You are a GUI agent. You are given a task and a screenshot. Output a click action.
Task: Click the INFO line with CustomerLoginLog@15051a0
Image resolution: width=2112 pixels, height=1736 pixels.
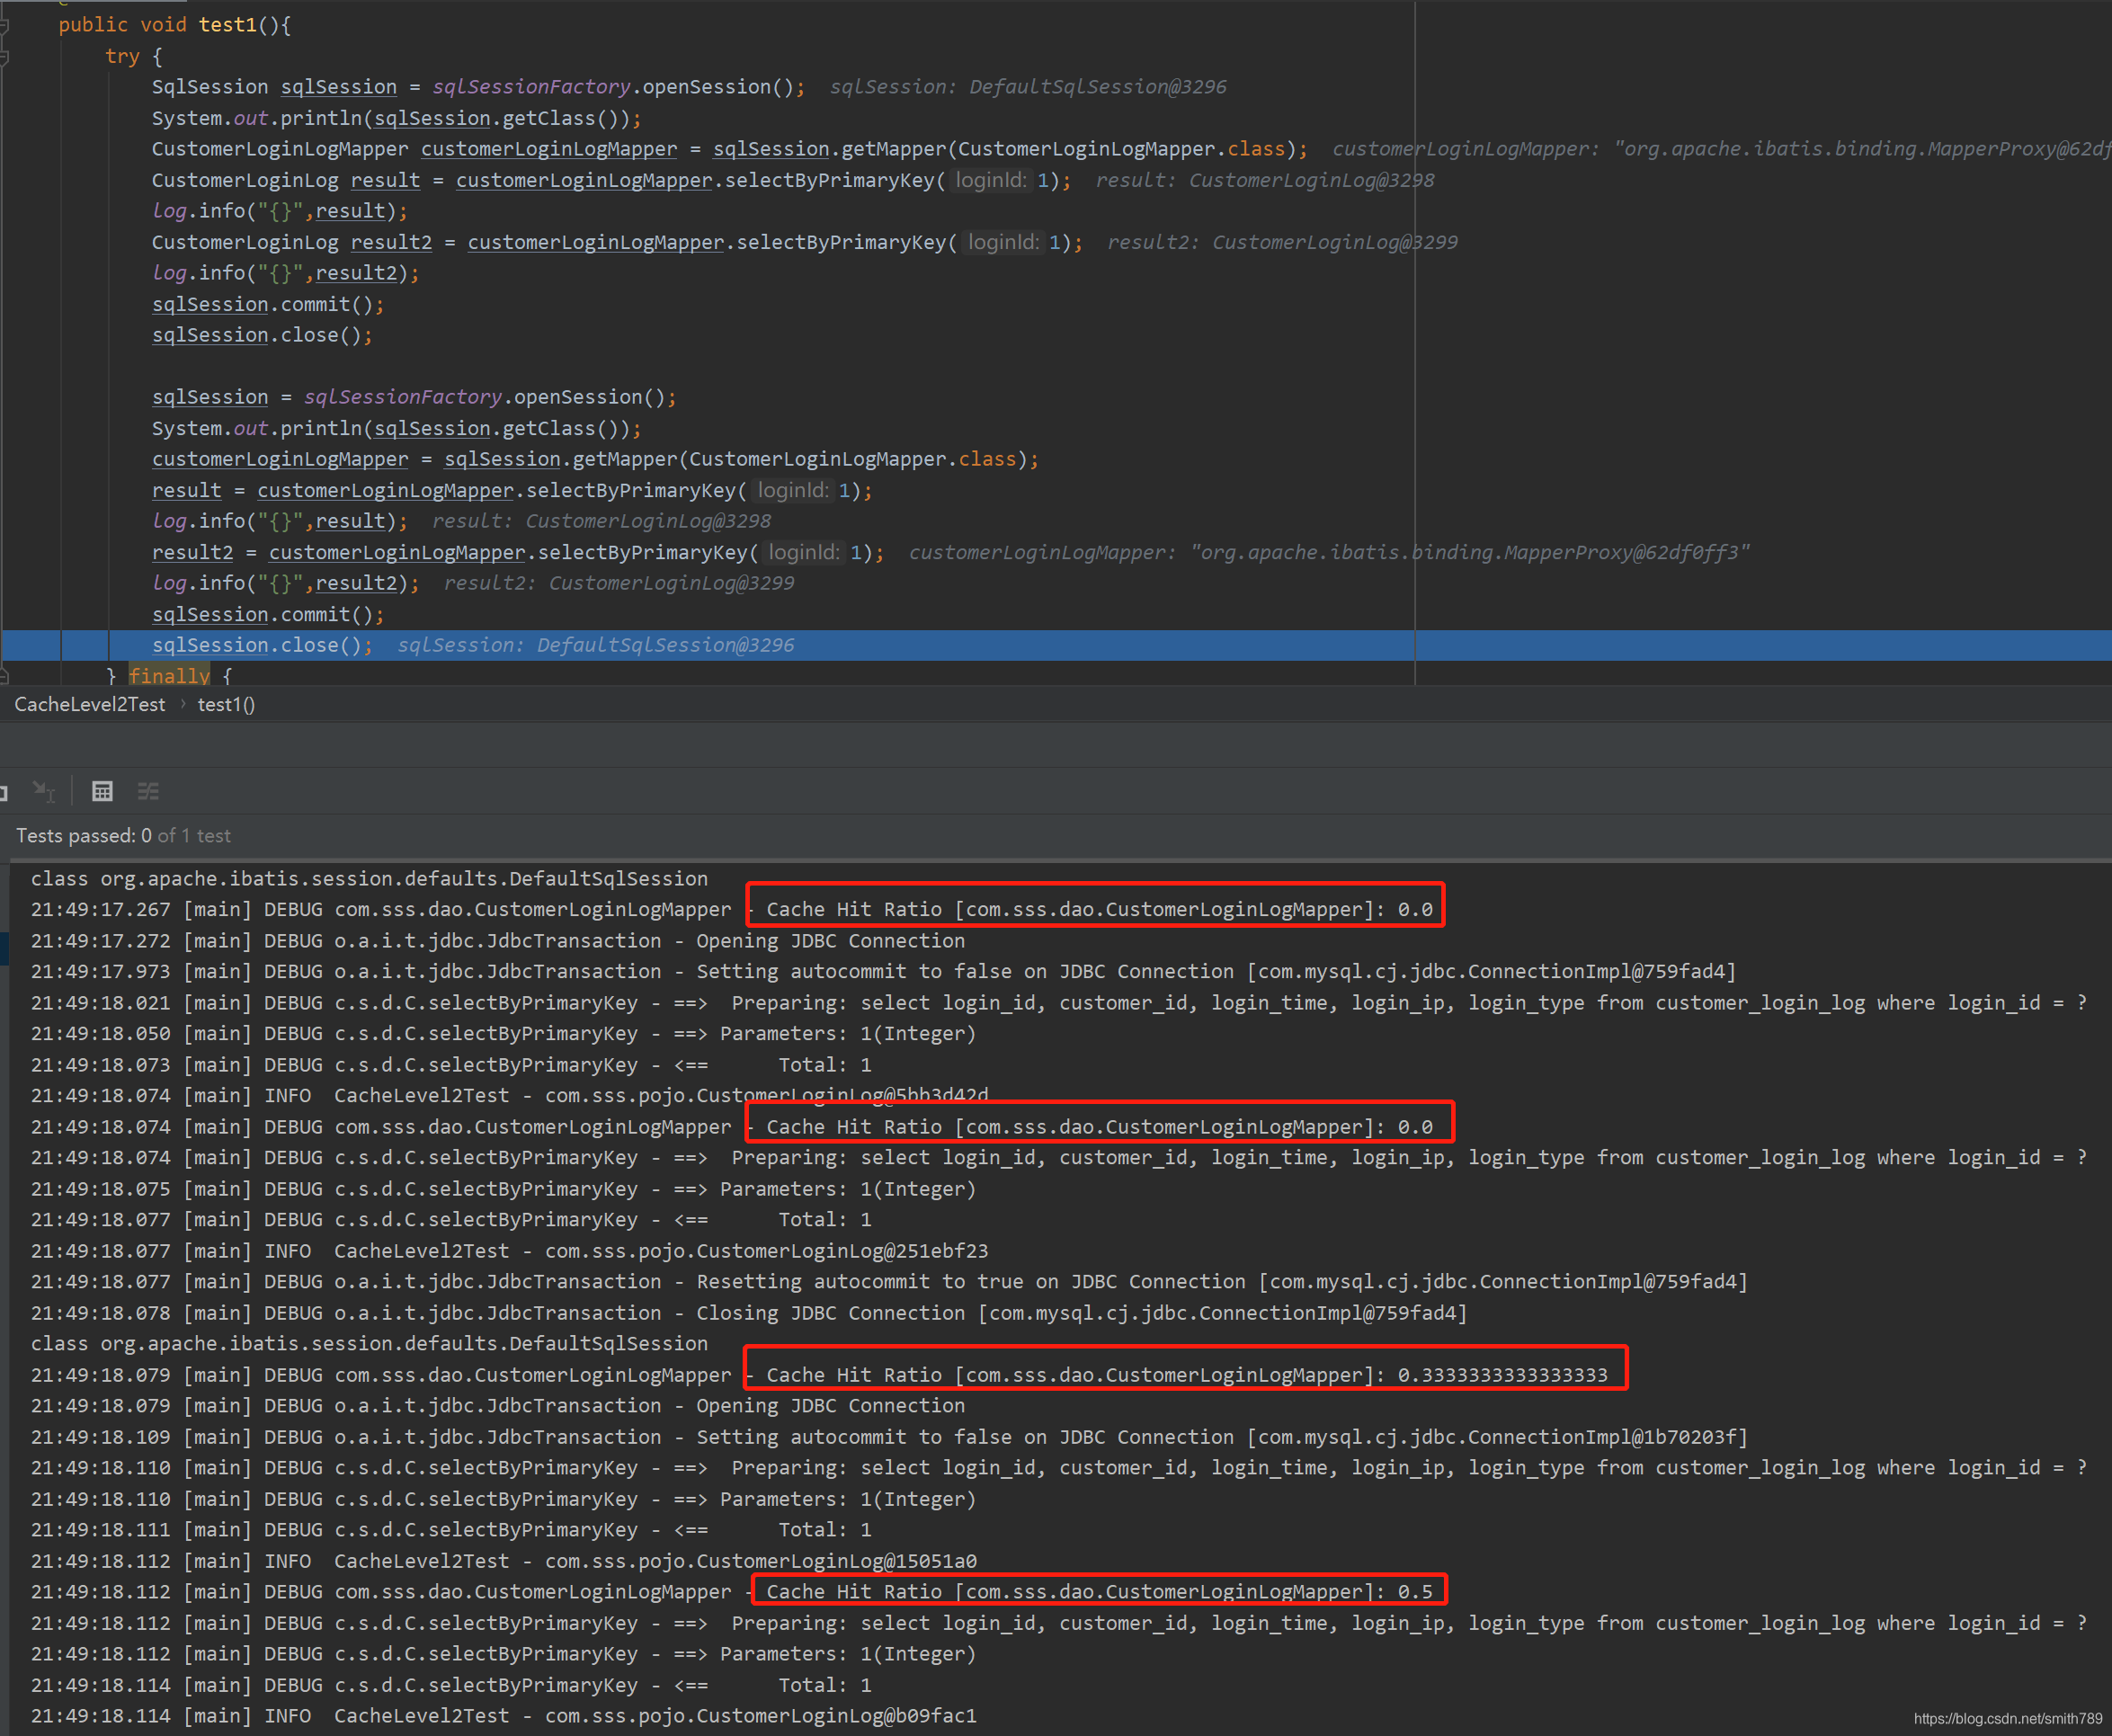[503, 1560]
